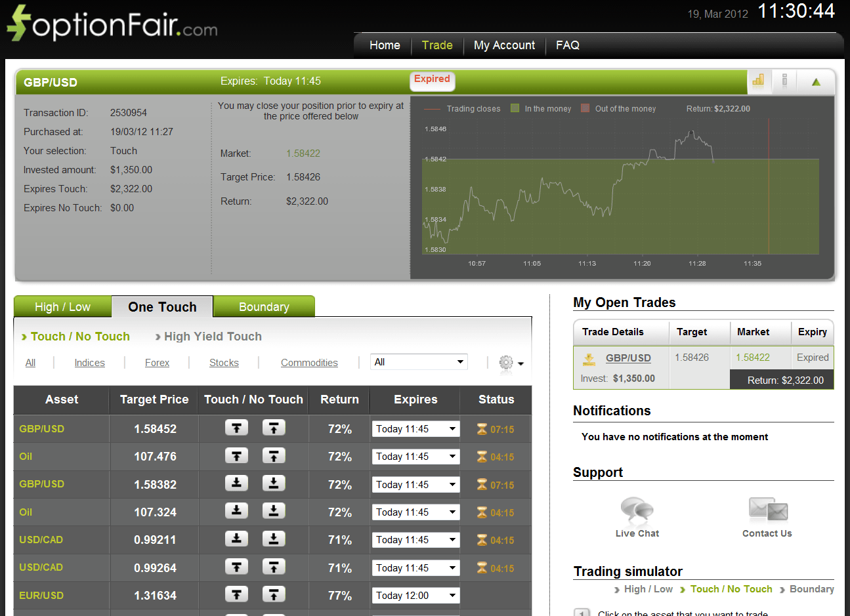The image size is (850, 616).
Task: Switch to the list view icon
Action: [785, 81]
